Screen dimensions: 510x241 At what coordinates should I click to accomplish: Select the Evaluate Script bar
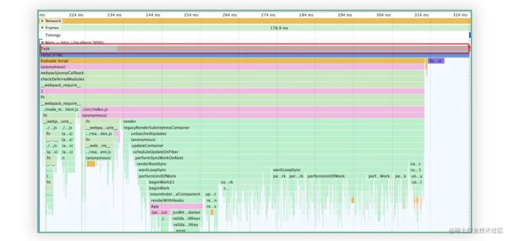point(233,61)
